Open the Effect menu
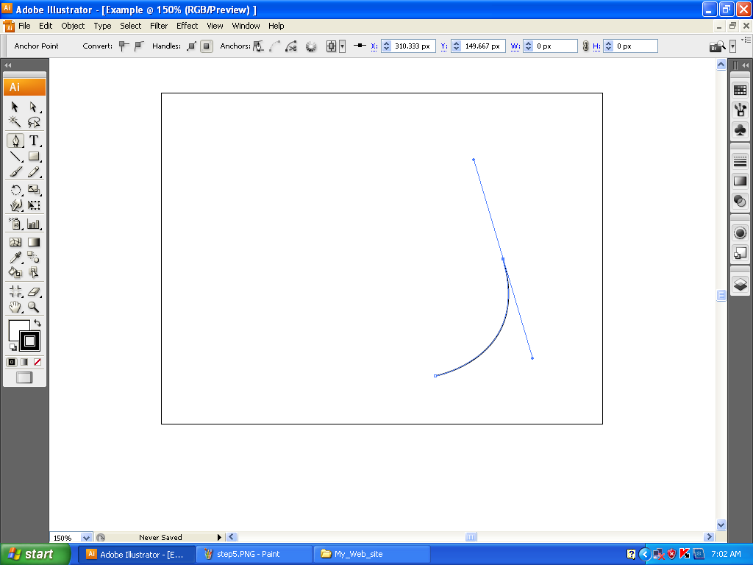The width and height of the screenshot is (753, 565). pos(188,26)
